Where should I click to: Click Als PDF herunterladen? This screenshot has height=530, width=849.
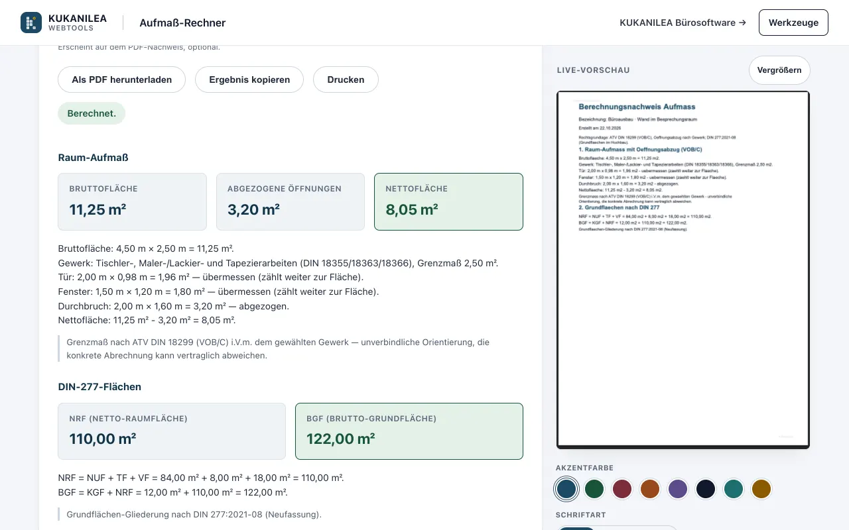[122, 79]
